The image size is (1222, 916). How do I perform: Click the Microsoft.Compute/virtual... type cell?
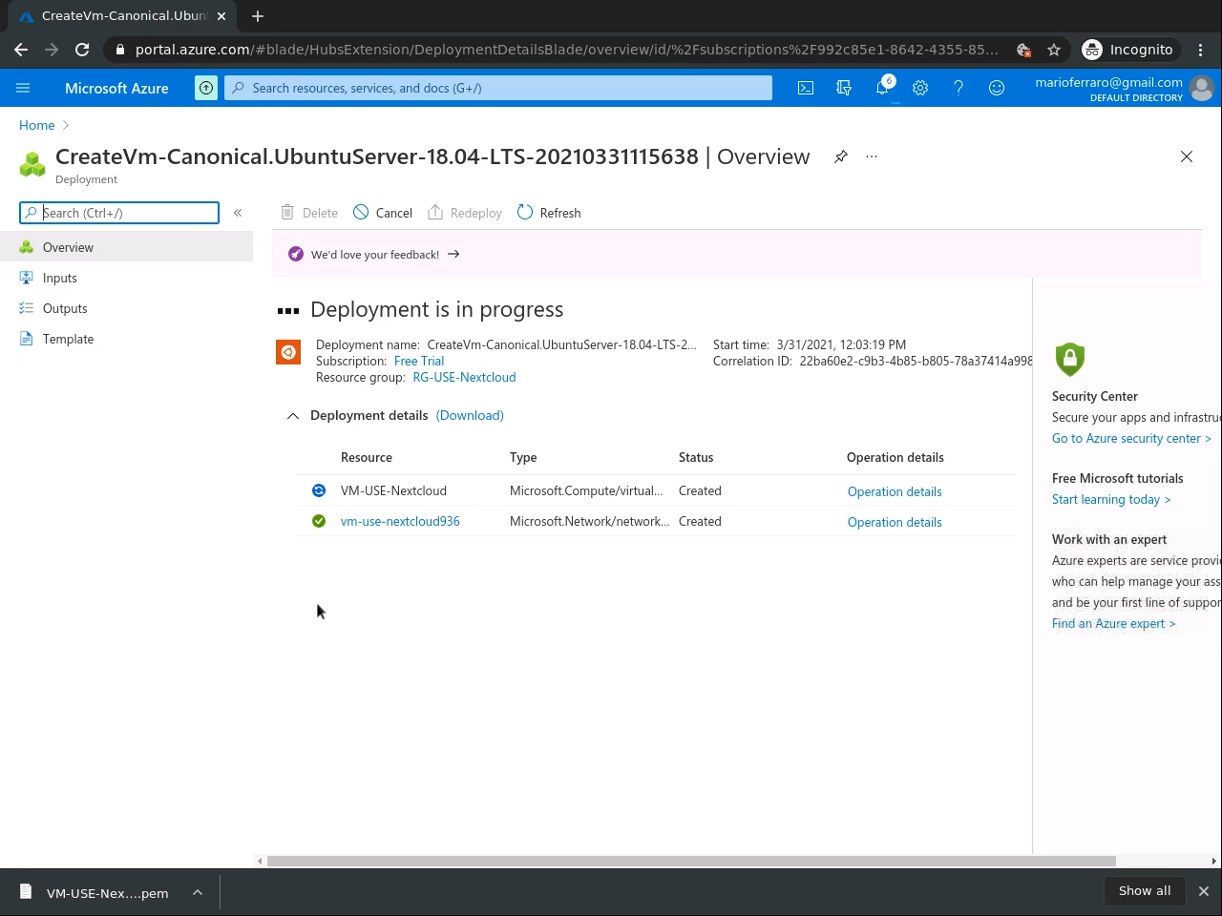pos(586,491)
